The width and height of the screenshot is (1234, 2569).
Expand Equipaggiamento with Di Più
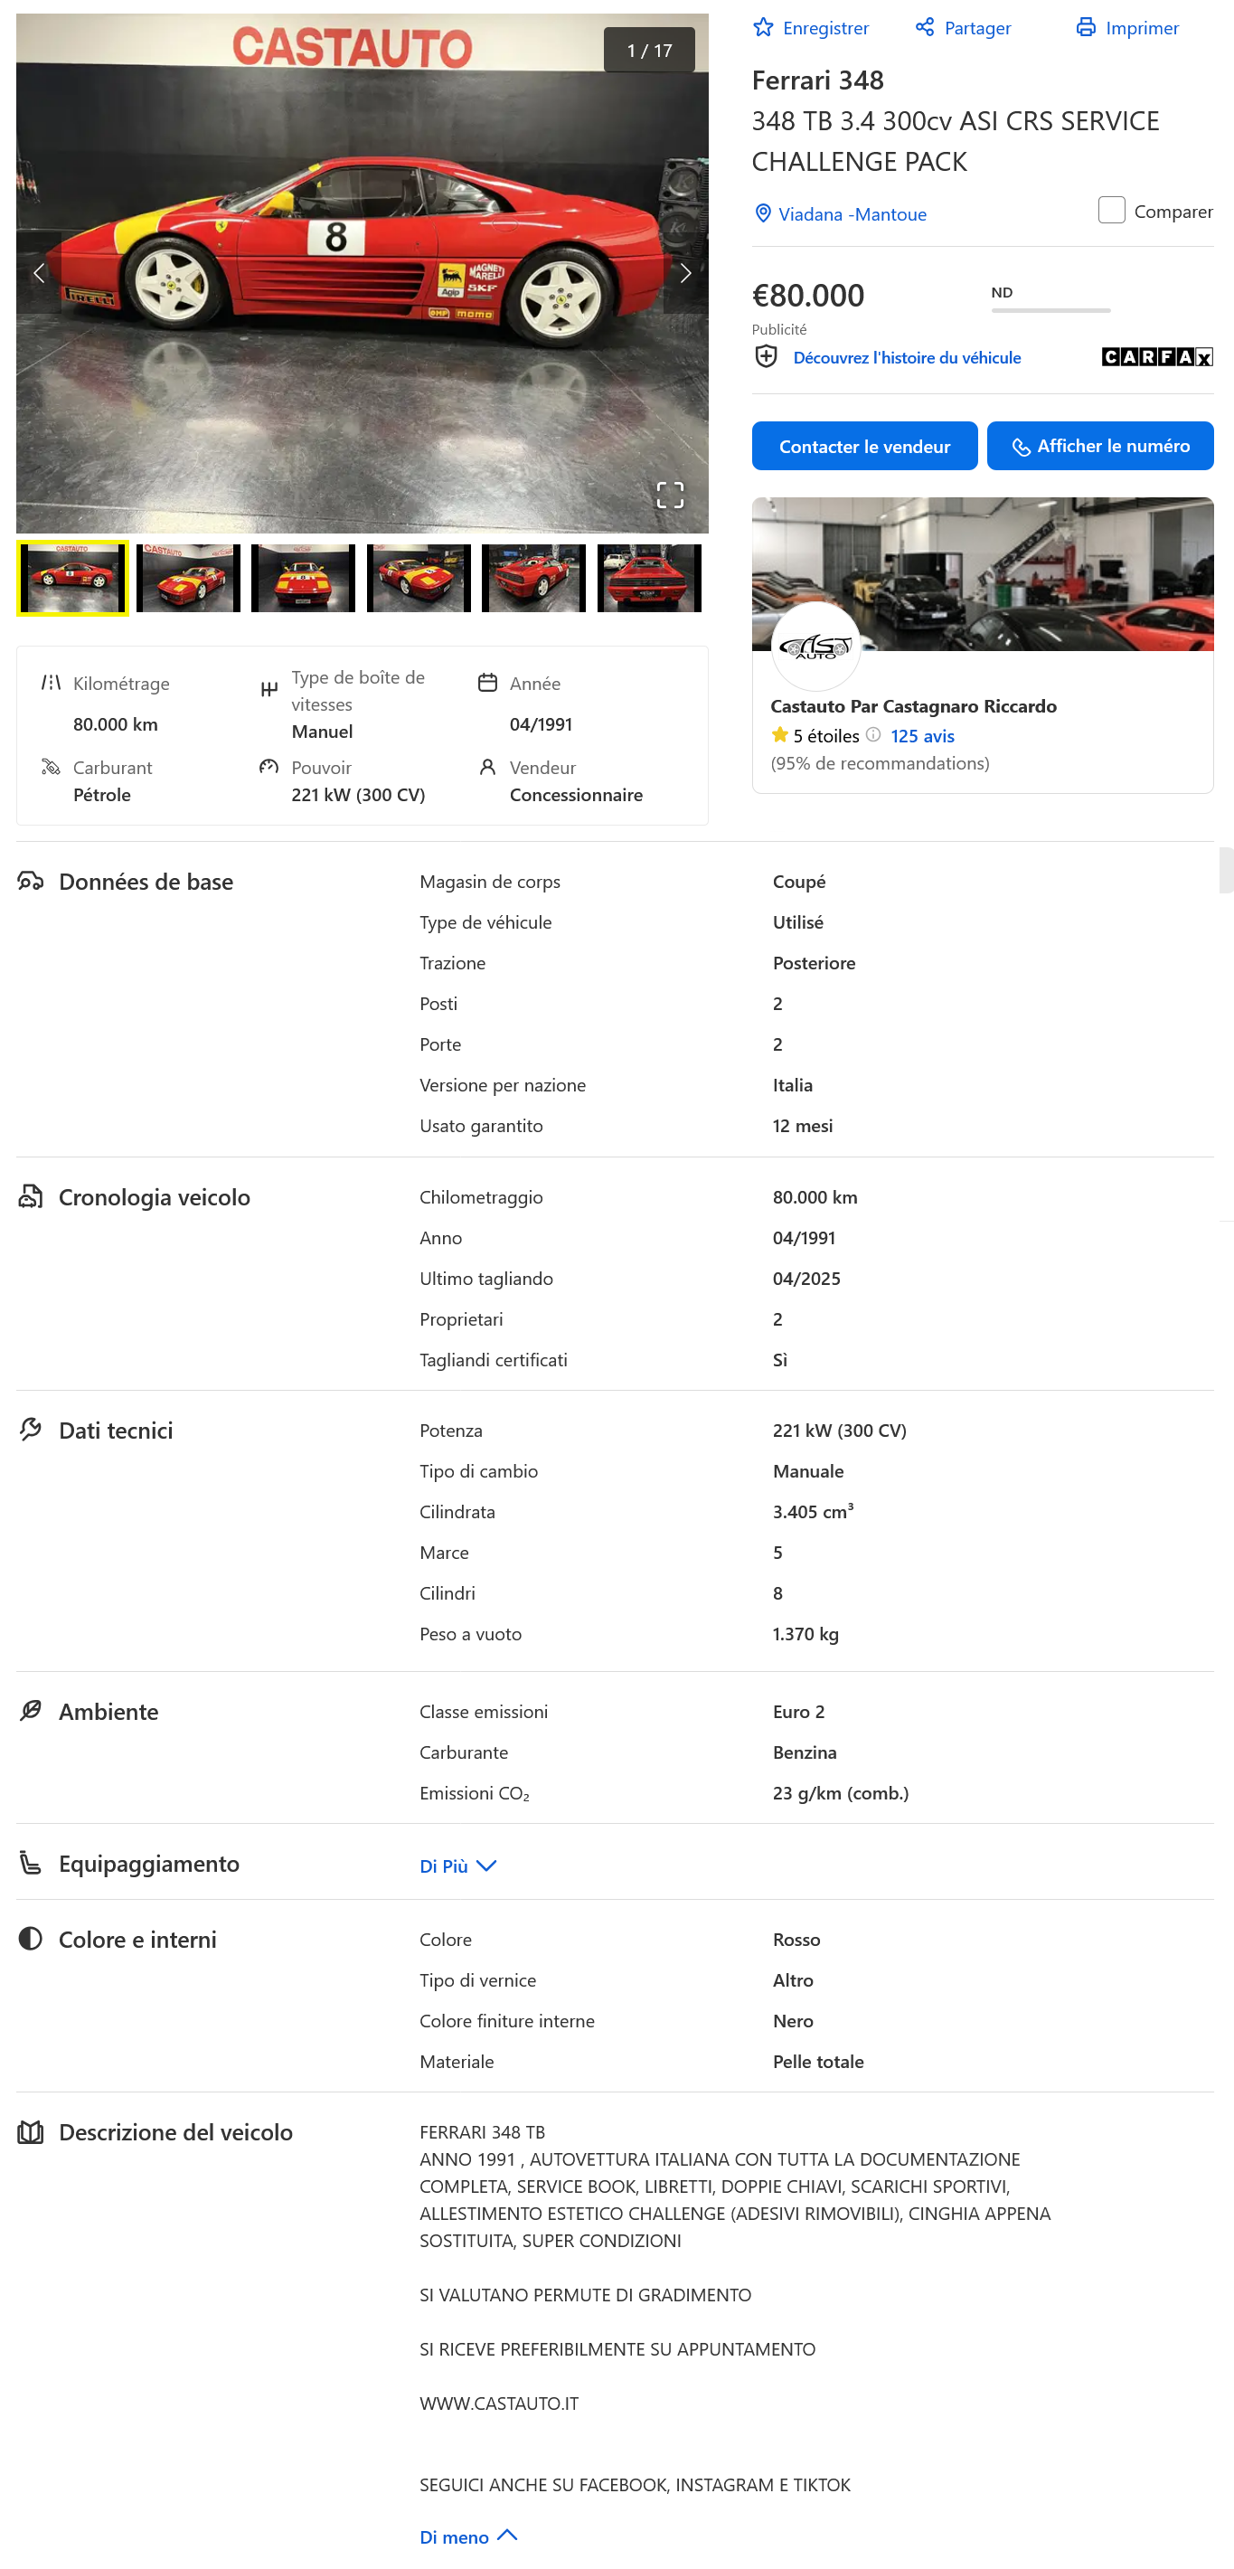tap(457, 1865)
